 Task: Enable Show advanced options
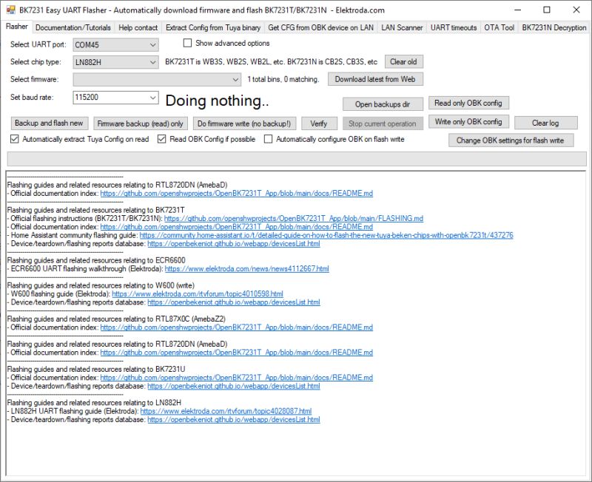(x=189, y=43)
